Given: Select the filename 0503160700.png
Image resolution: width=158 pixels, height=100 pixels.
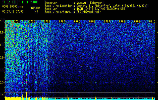Looking at the screenshot, I should (x=13, y=6).
